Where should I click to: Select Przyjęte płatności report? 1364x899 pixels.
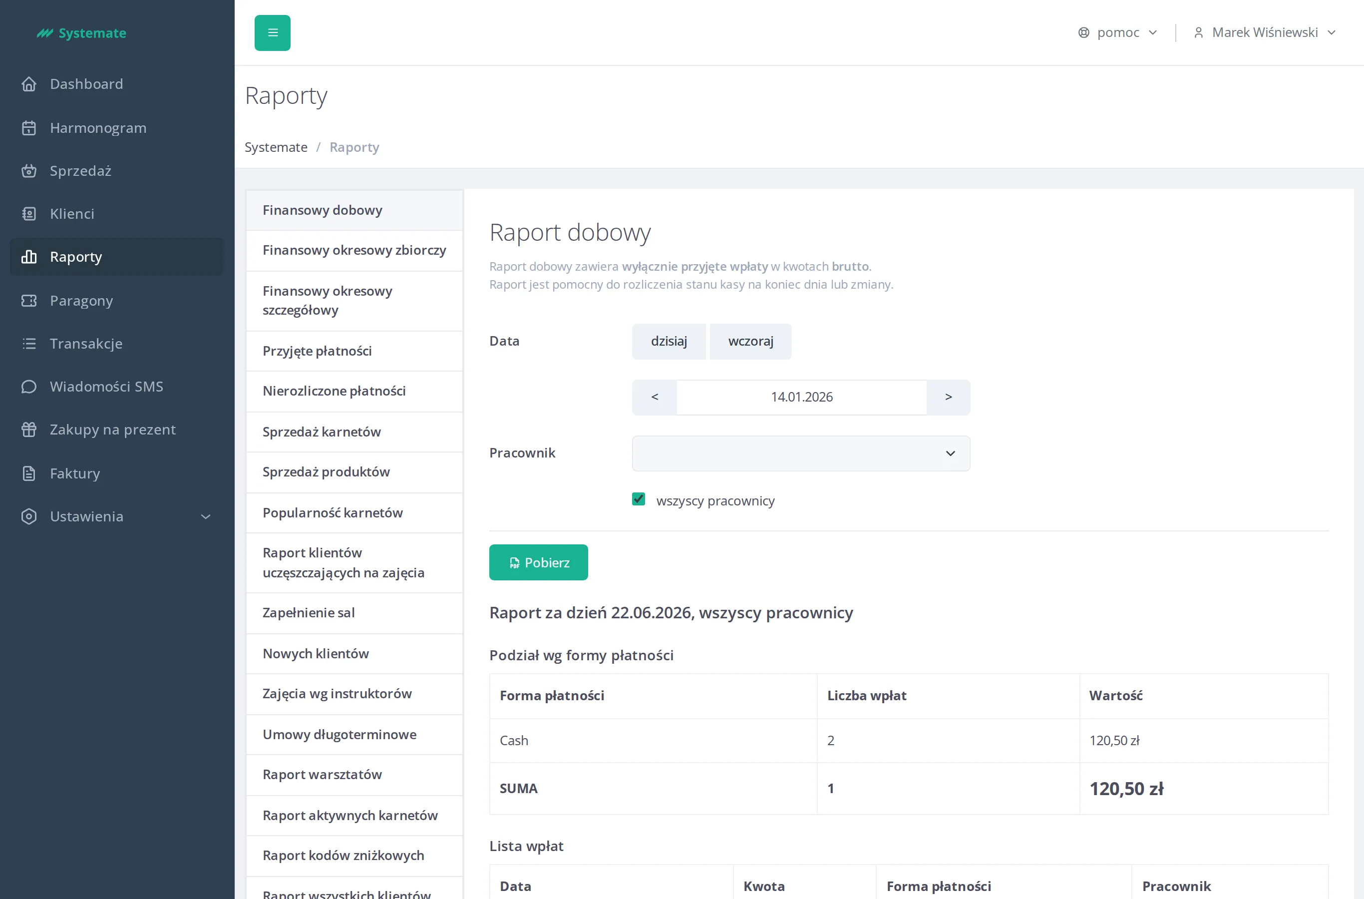(354, 351)
